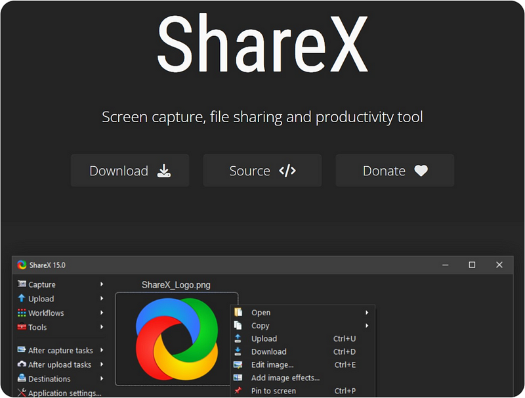Click the Ctrl+U shortcut label
The height and width of the screenshot is (398, 525).
click(x=345, y=338)
